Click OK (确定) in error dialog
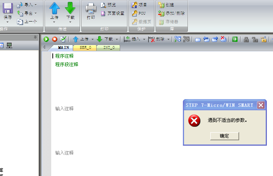Image resolution: width=273 pixels, height=176 pixels. tap(224, 136)
